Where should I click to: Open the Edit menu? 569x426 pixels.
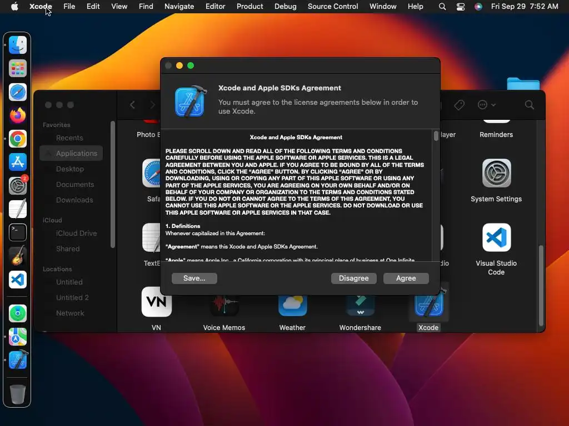(x=93, y=6)
